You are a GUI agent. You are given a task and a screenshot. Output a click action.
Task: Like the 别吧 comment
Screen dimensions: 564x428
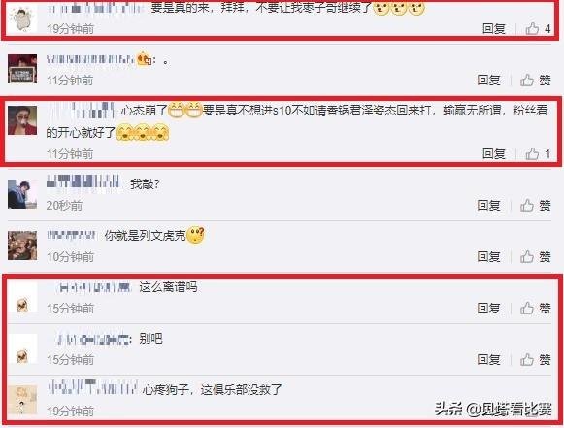point(535,359)
